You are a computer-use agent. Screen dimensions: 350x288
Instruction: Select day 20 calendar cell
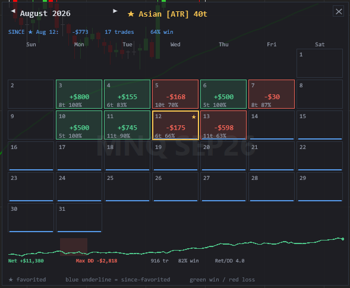[223, 156]
